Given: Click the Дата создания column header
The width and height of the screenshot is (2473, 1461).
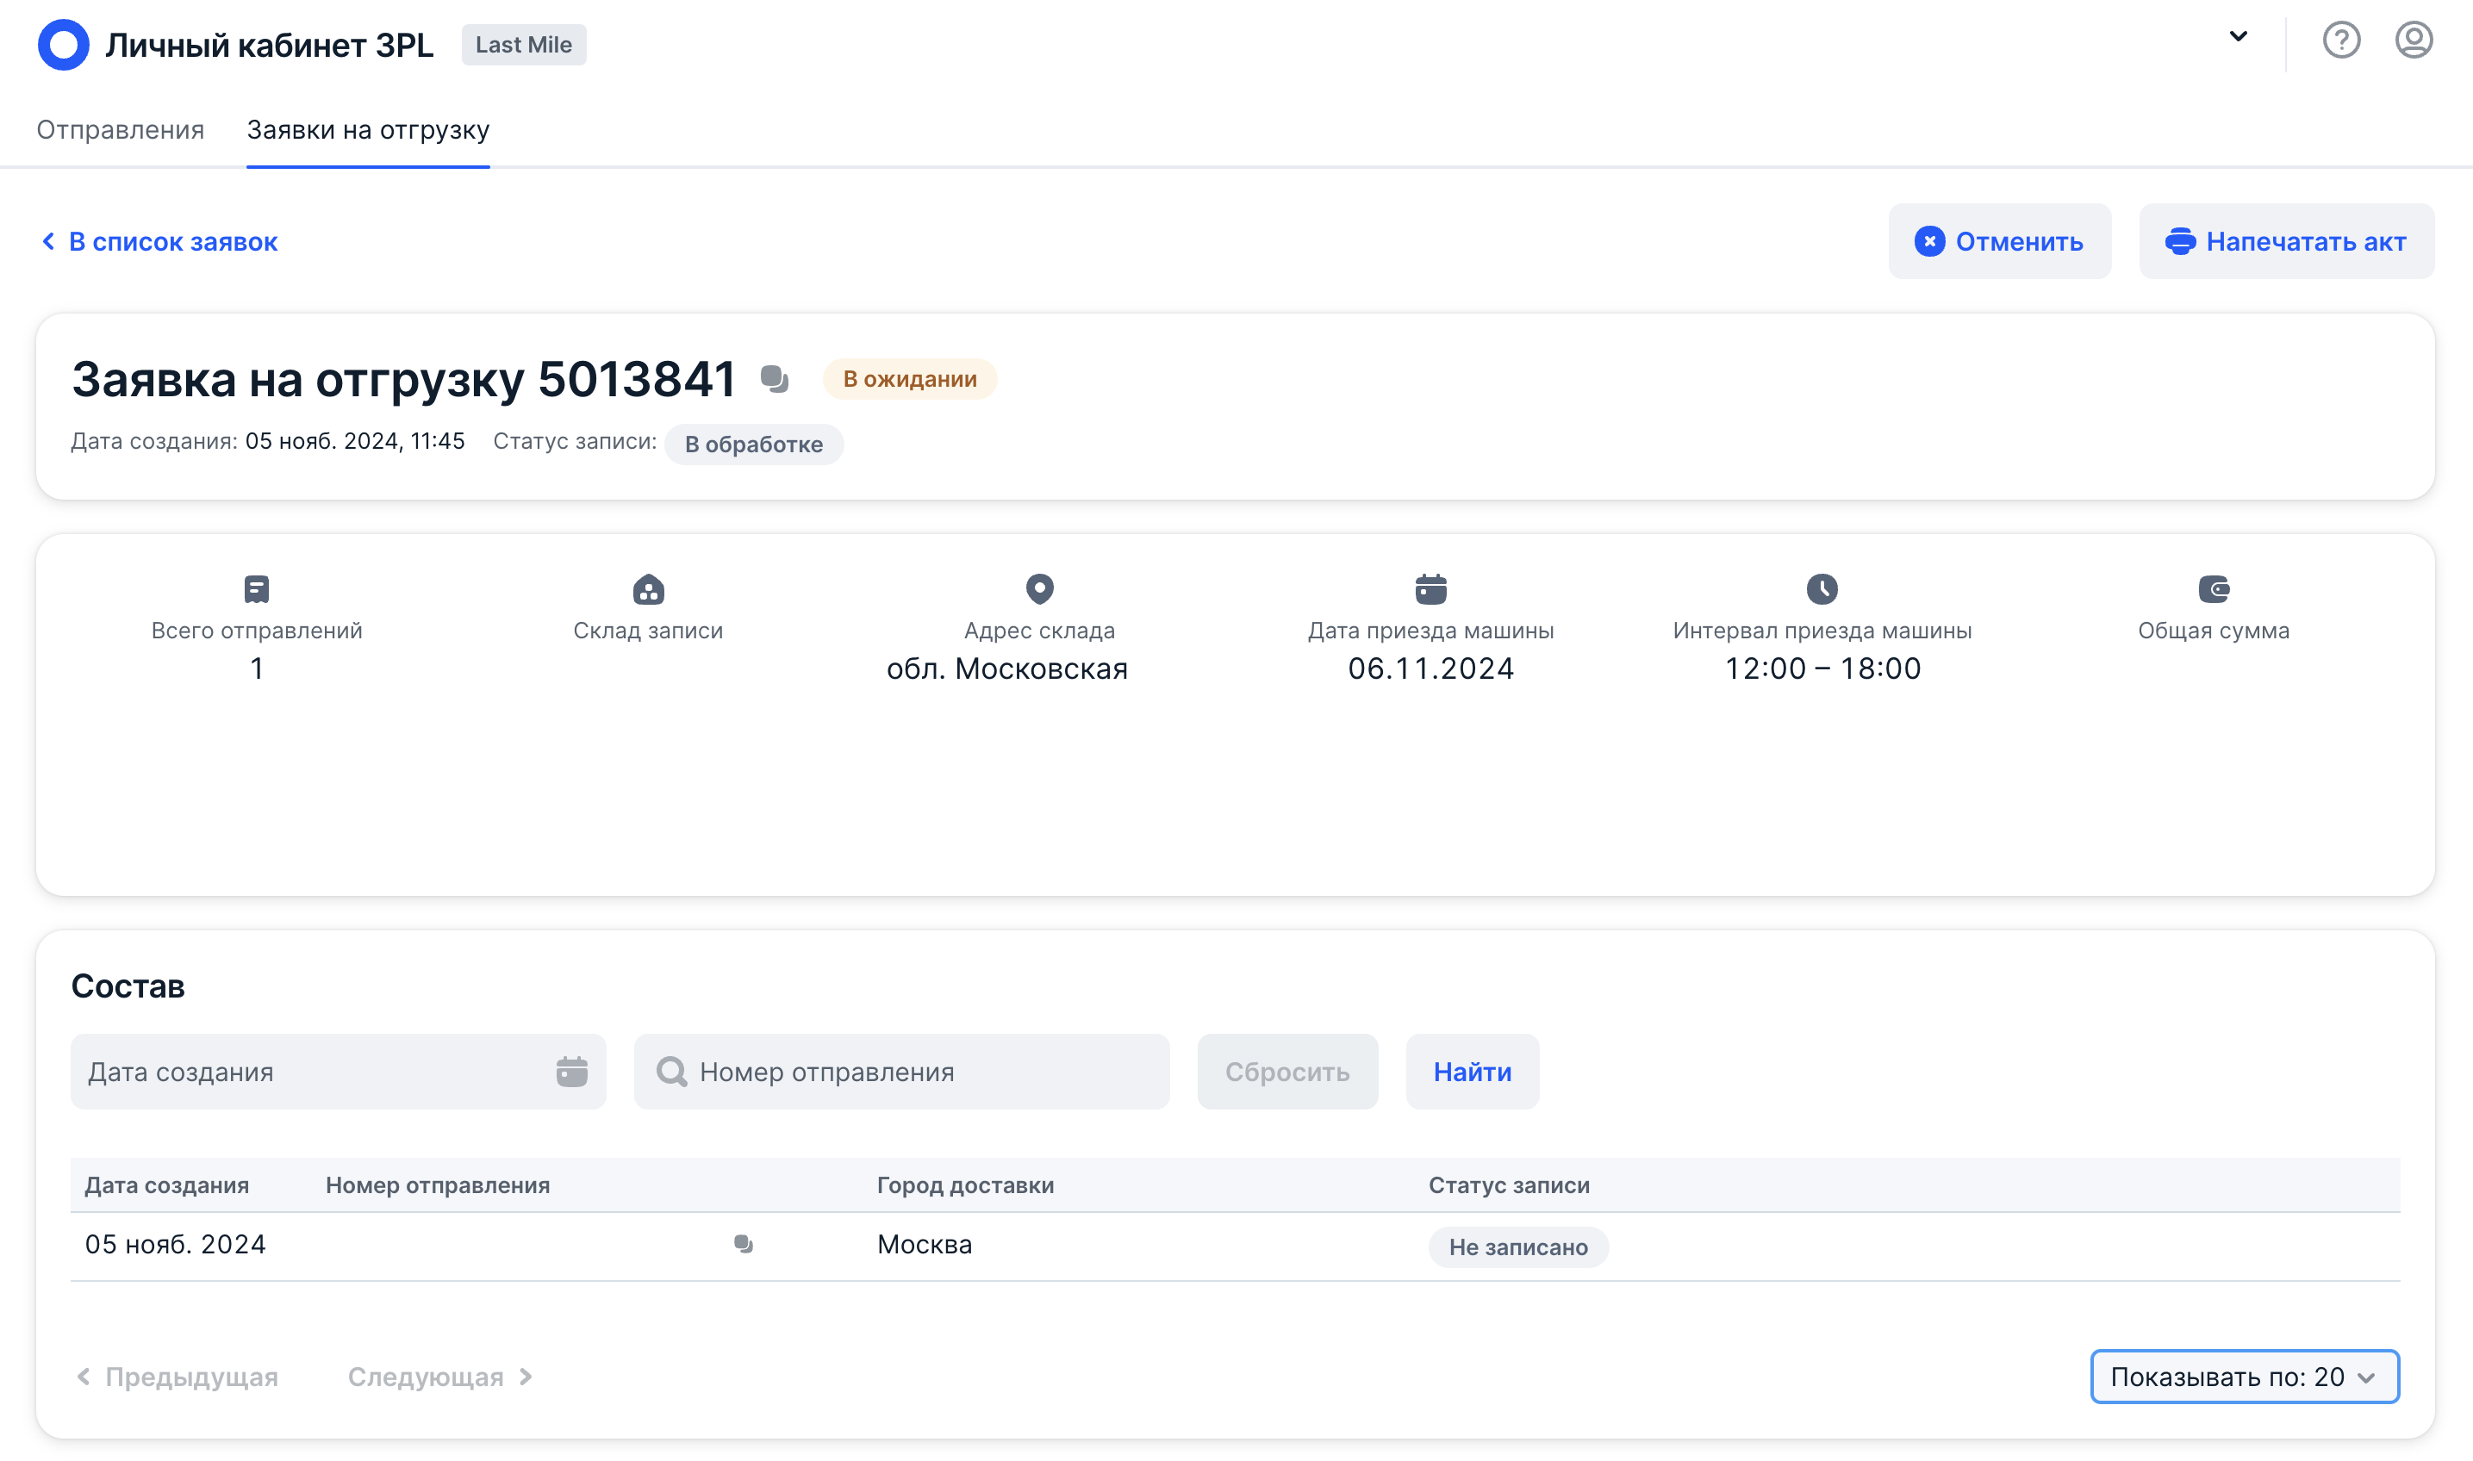Looking at the screenshot, I should (x=166, y=1184).
